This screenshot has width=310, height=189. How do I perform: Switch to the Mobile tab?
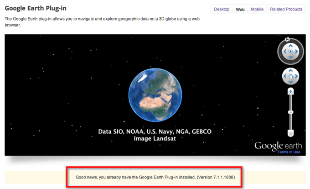[x=257, y=9]
